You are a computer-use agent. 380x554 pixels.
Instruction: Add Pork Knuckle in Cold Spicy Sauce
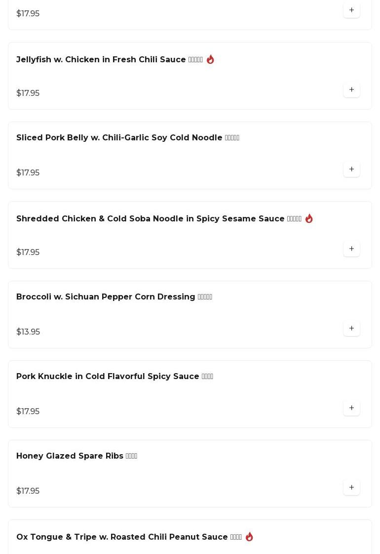tap(351, 408)
